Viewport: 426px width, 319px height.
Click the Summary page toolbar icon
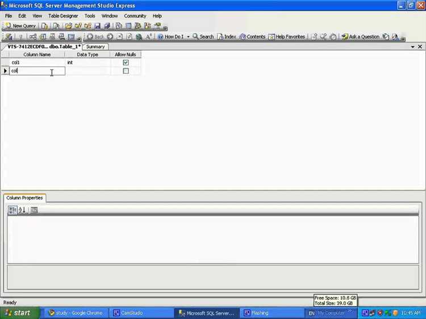128,26
